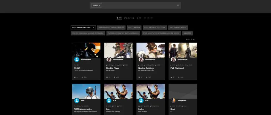Enable the PlayerUnknown's Battlegrounds filter
Viewport: 271px width, 115px height.
[x=123, y=33]
